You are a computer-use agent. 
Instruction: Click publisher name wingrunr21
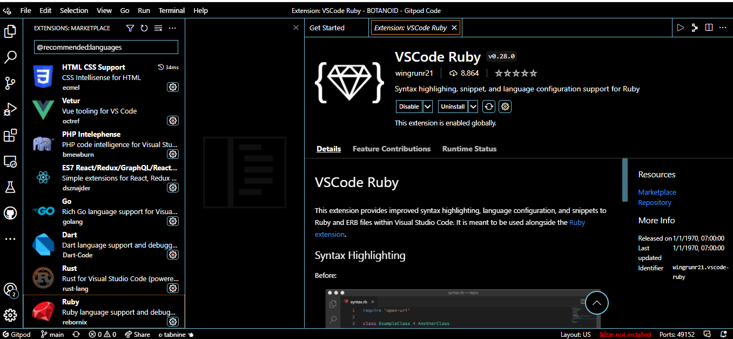click(414, 73)
